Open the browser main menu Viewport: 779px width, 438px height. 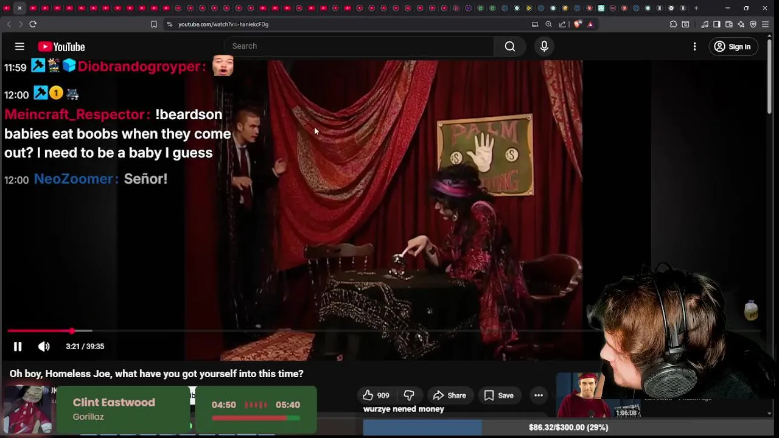(766, 24)
